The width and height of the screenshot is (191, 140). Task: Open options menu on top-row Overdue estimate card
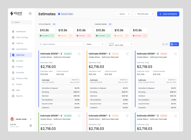point(175,54)
